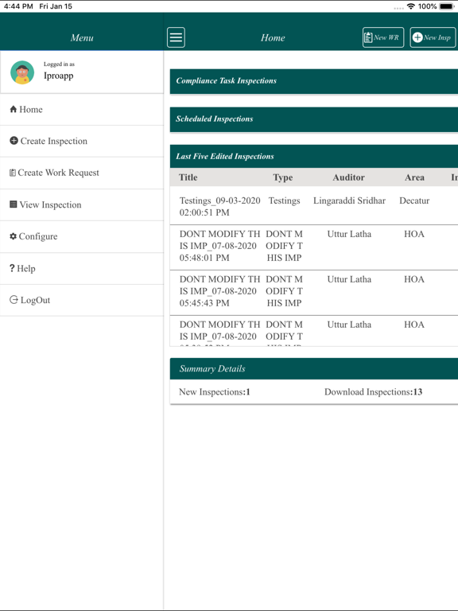Open Configure settings in the menu
The width and height of the screenshot is (458, 611).
tap(82, 236)
